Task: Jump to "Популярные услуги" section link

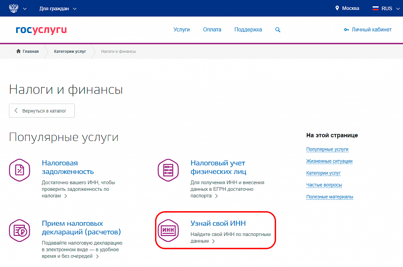Action: click(x=327, y=149)
